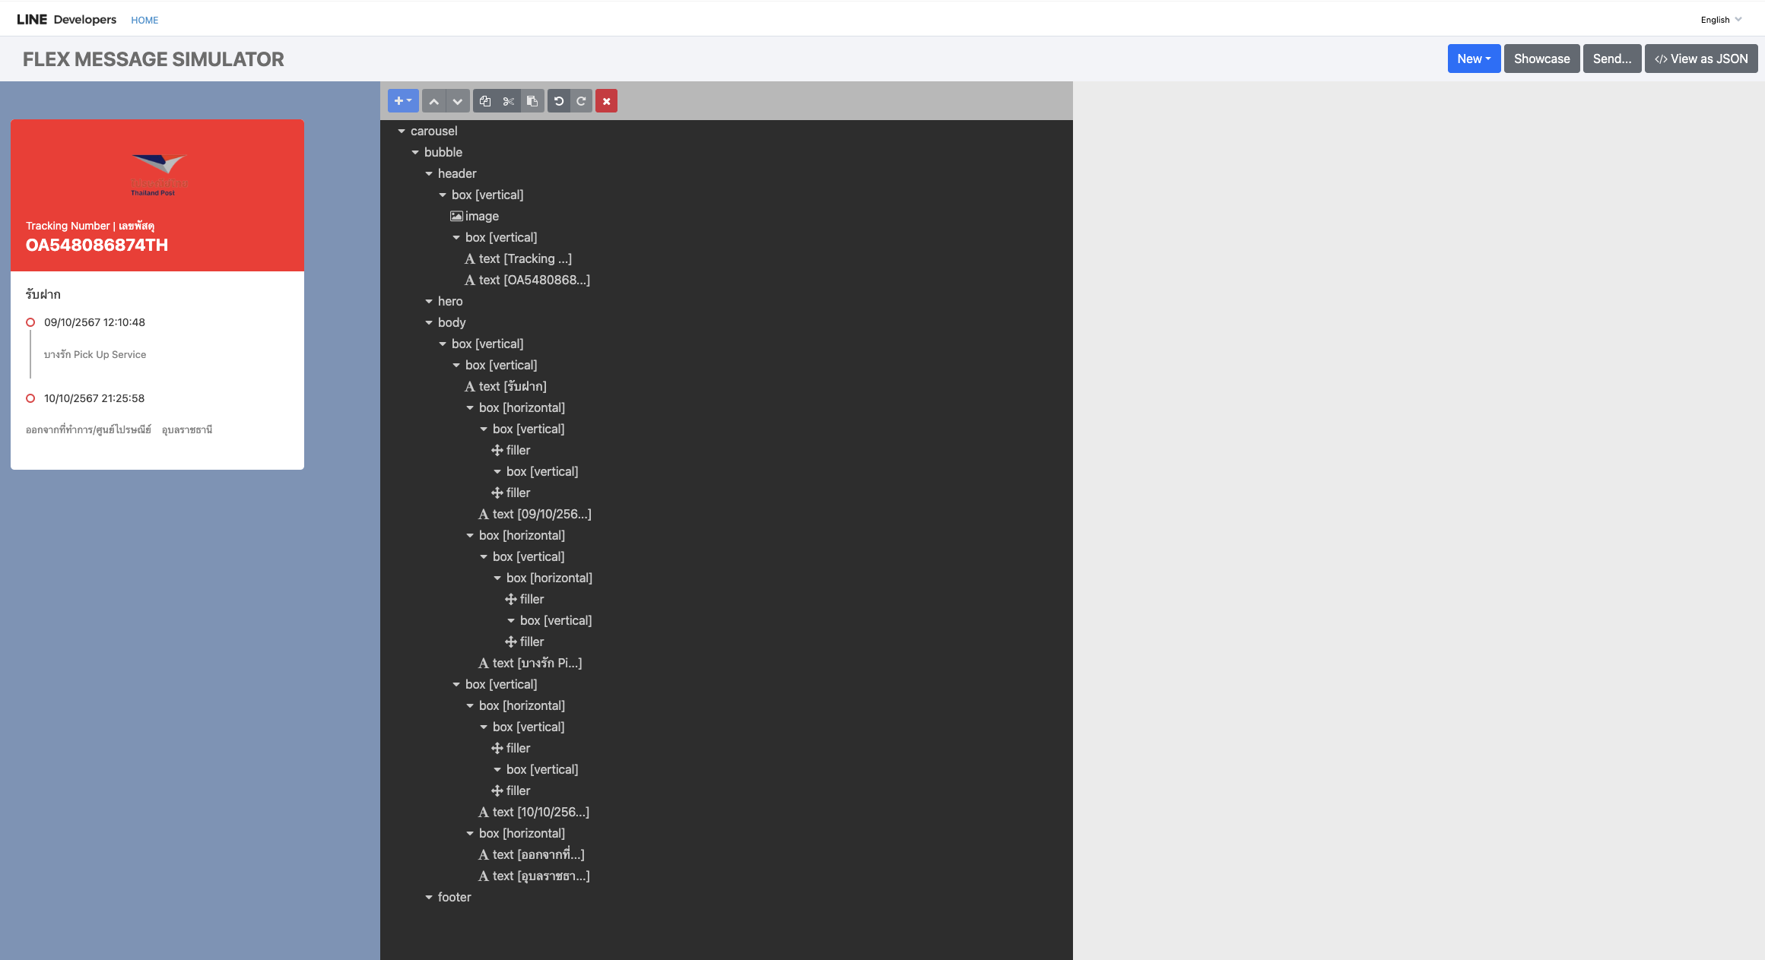Click '10/10/2567 21:25:58' timestamp in preview
Viewport: 1765px width, 960px height.
coord(94,398)
